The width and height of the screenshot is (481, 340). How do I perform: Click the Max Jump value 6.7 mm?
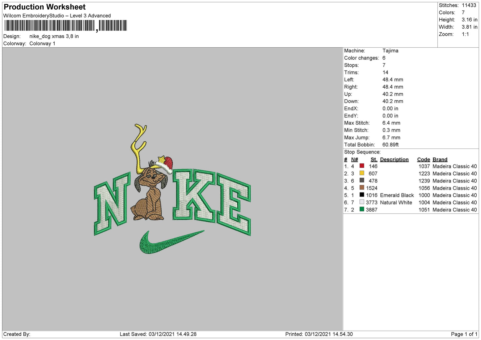[x=391, y=138]
